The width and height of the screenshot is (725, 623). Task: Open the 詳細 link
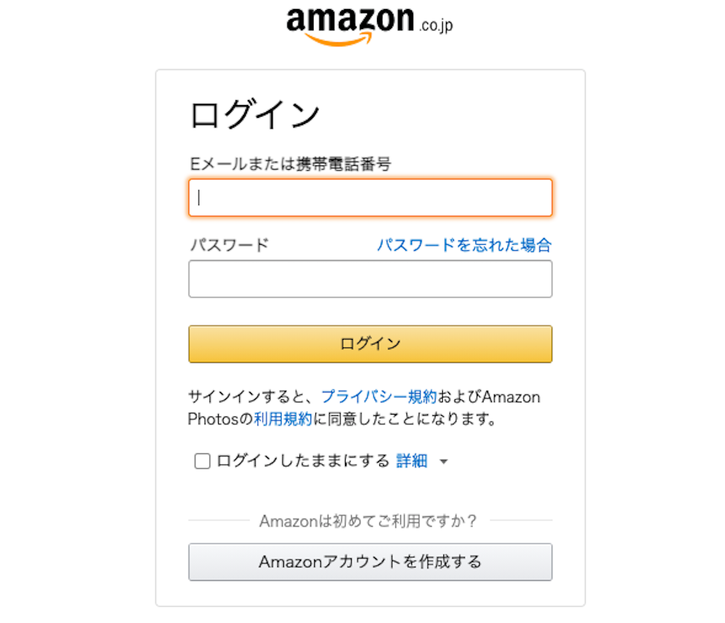point(411,461)
